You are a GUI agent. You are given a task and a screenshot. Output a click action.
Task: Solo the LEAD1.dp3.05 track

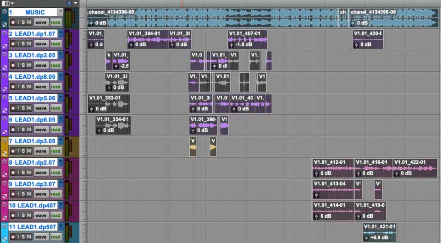pos(23,151)
